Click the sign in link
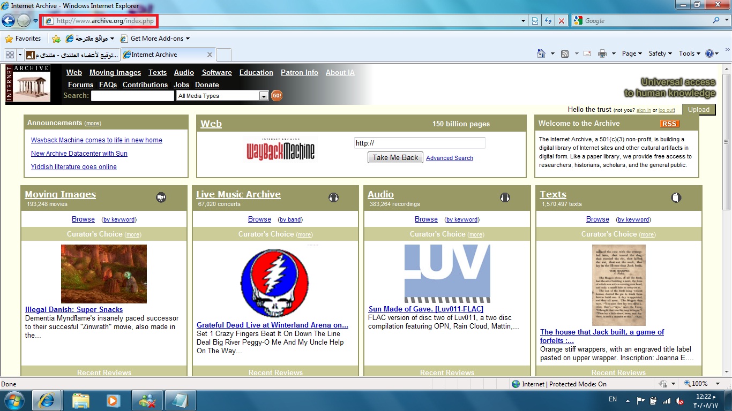 coord(644,110)
